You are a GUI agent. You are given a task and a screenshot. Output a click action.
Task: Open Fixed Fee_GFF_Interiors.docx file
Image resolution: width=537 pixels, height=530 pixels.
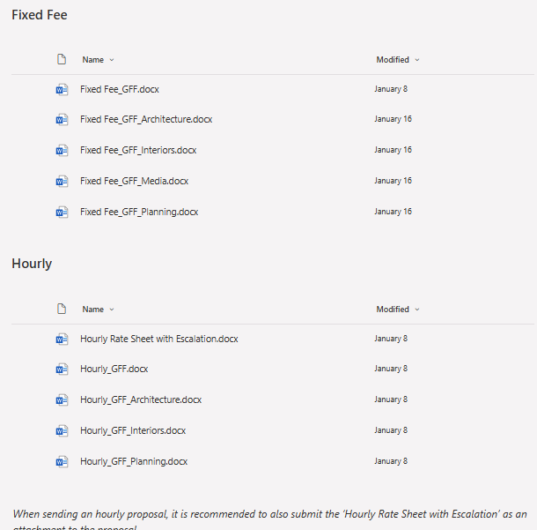pos(138,150)
